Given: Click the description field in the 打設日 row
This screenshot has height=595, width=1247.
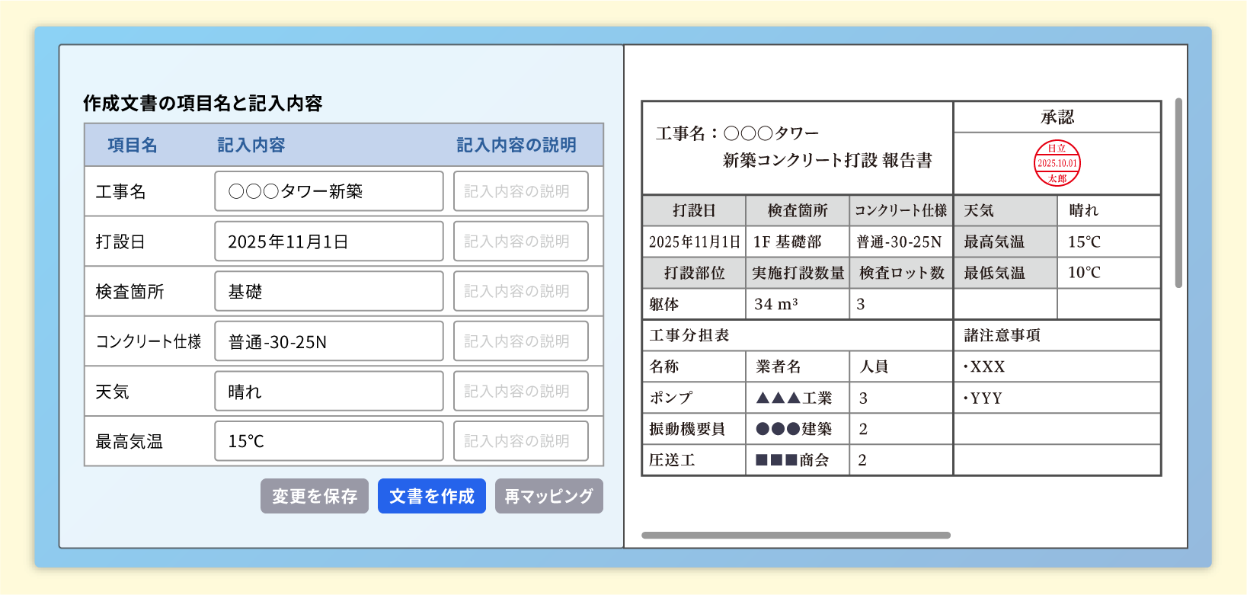Looking at the screenshot, I should pyautogui.click(x=521, y=242).
